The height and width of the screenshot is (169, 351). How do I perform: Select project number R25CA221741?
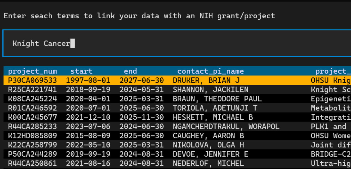click(x=33, y=90)
